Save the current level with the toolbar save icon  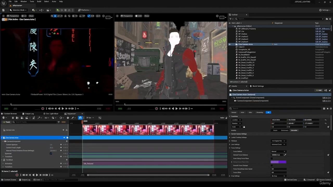click(3, 10)
